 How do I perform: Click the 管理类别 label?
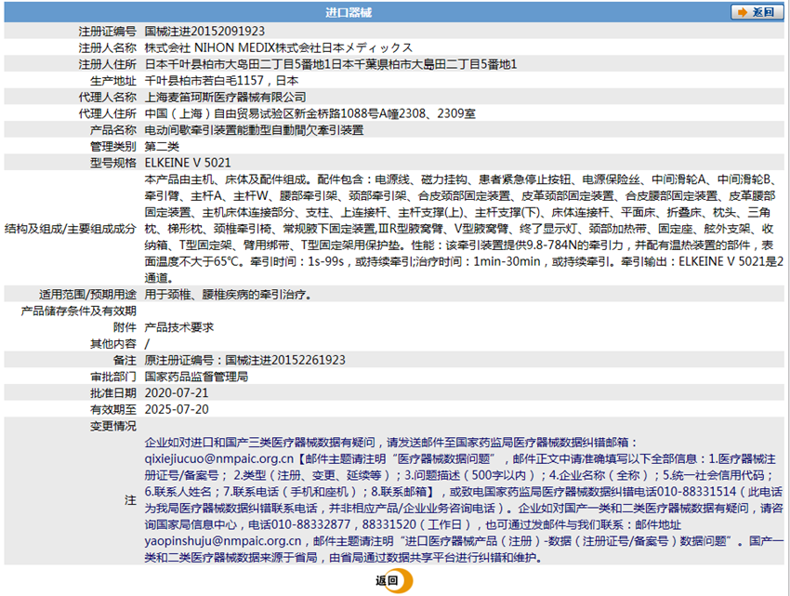(112, 147)
